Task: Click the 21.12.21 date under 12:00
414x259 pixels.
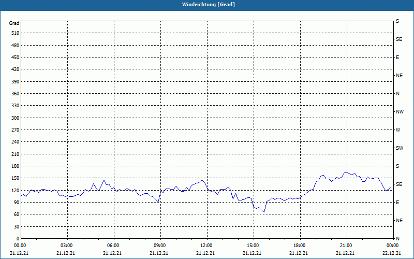Action: click(205, 253)
